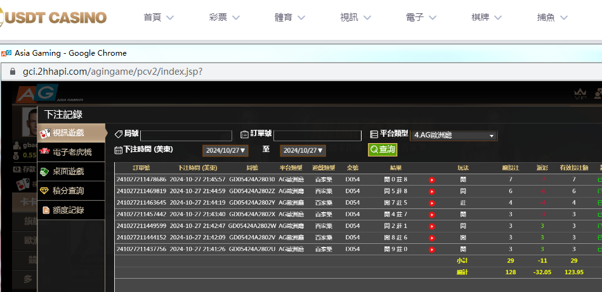Play video replay for round GD05424A28030
This screenshot has width=602, height=292.
432,180
